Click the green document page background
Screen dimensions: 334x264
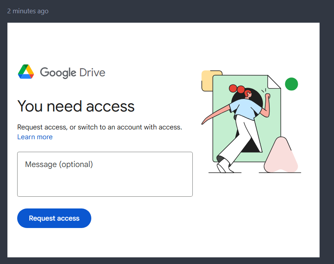tap(222, 139)
